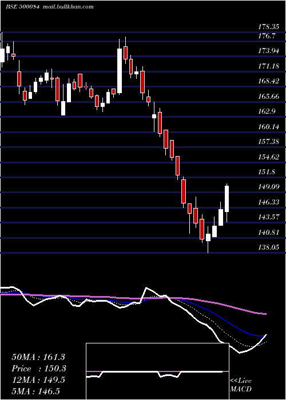Click the 173.94 price level label
Screen dimensions: 286x400
point(269,51)
